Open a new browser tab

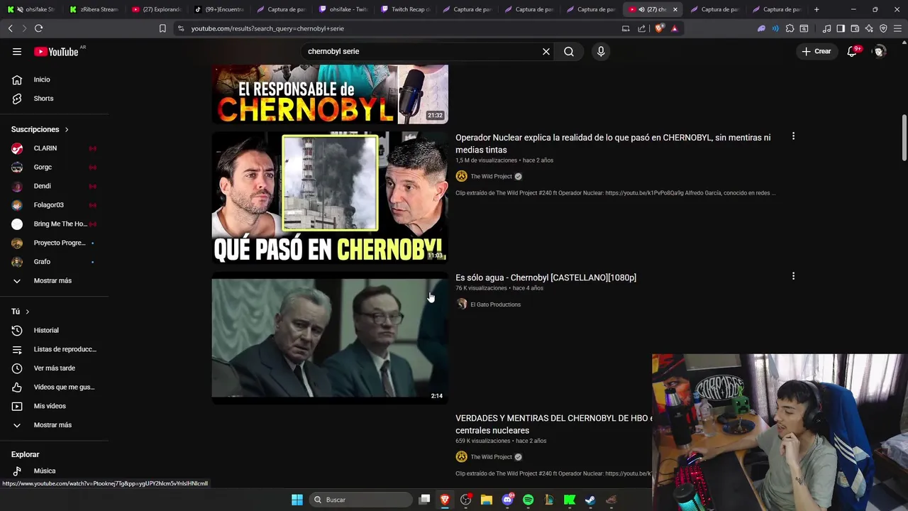click(x=816, y=9)
